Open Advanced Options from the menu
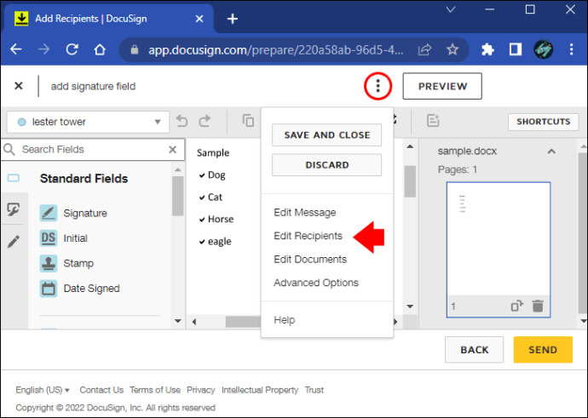Image resolution: width=588 pixels, height=418 pixels. coord(316,283)
